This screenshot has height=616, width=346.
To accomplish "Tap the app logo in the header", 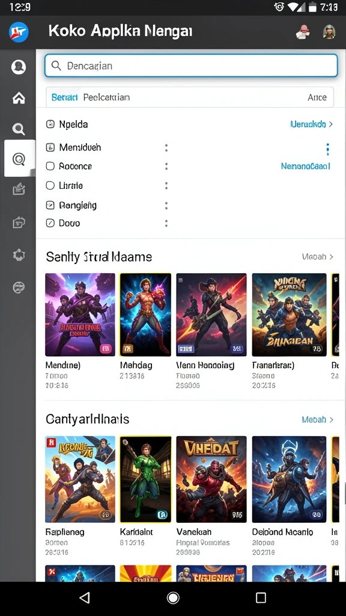I will tap(19, 32).
